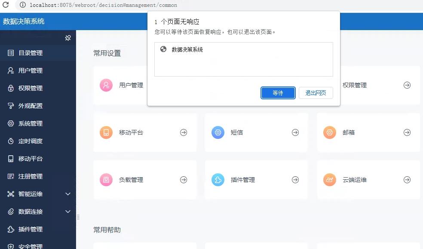Expand the 智能运维 sidebar chevron
423x249 pixels.
[x=68, y=194]
